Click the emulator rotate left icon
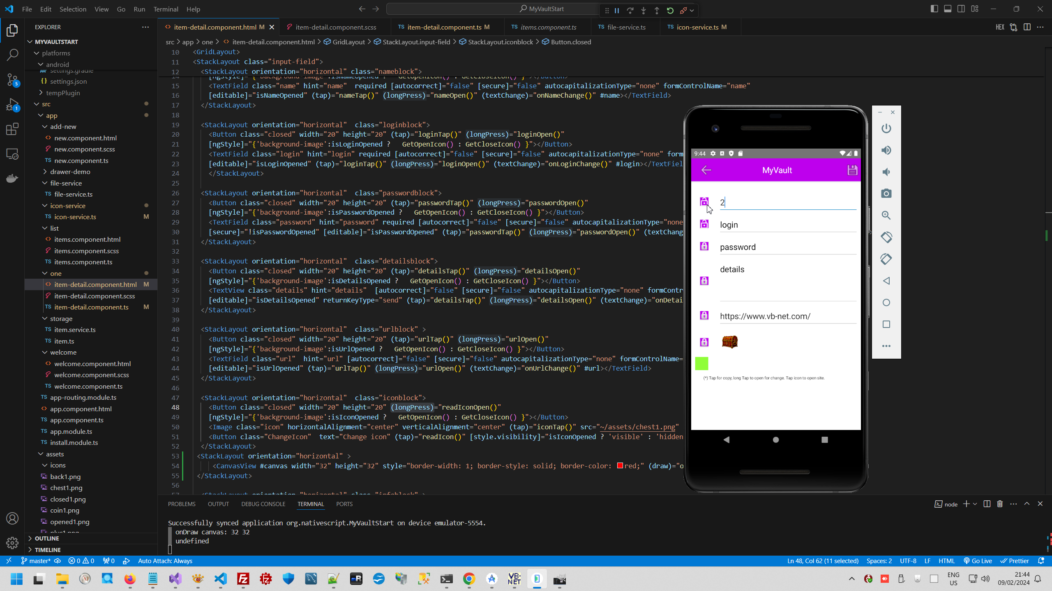The height and width of the screenshot is (591, 1052). pyautogui.click(x=886, y=237)
